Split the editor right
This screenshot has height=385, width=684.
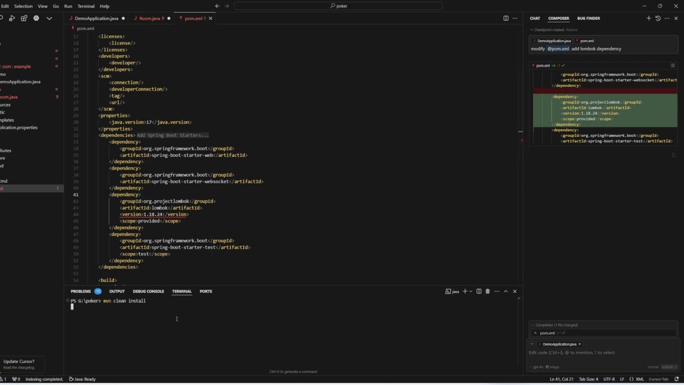tap(506, 18)
